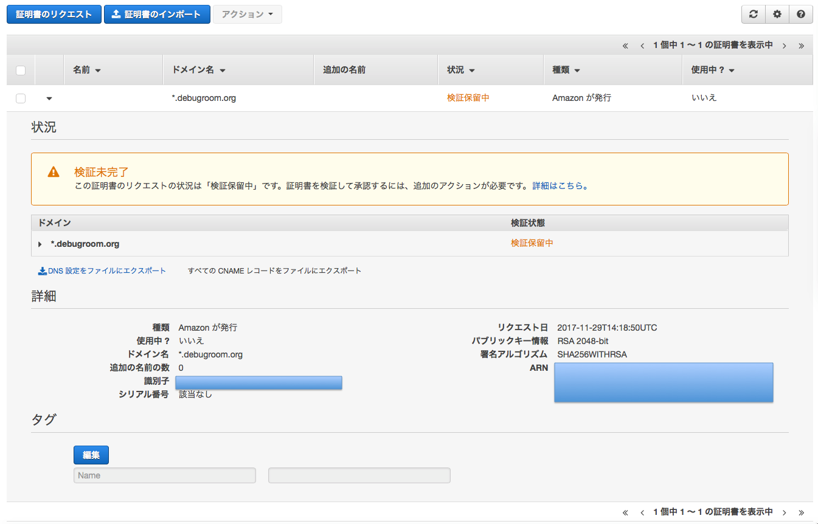Click the tag Name input field
This screenshot has height=524, width=818.
point(165,475)
